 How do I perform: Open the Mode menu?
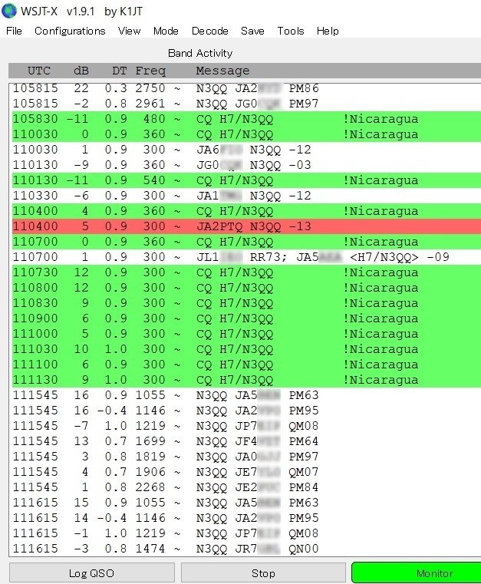pos(166,31)
